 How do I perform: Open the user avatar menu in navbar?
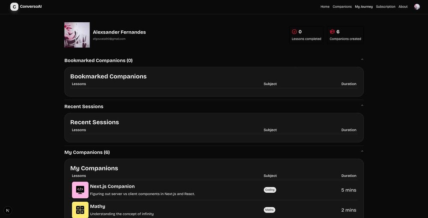[x=416, y=6]
